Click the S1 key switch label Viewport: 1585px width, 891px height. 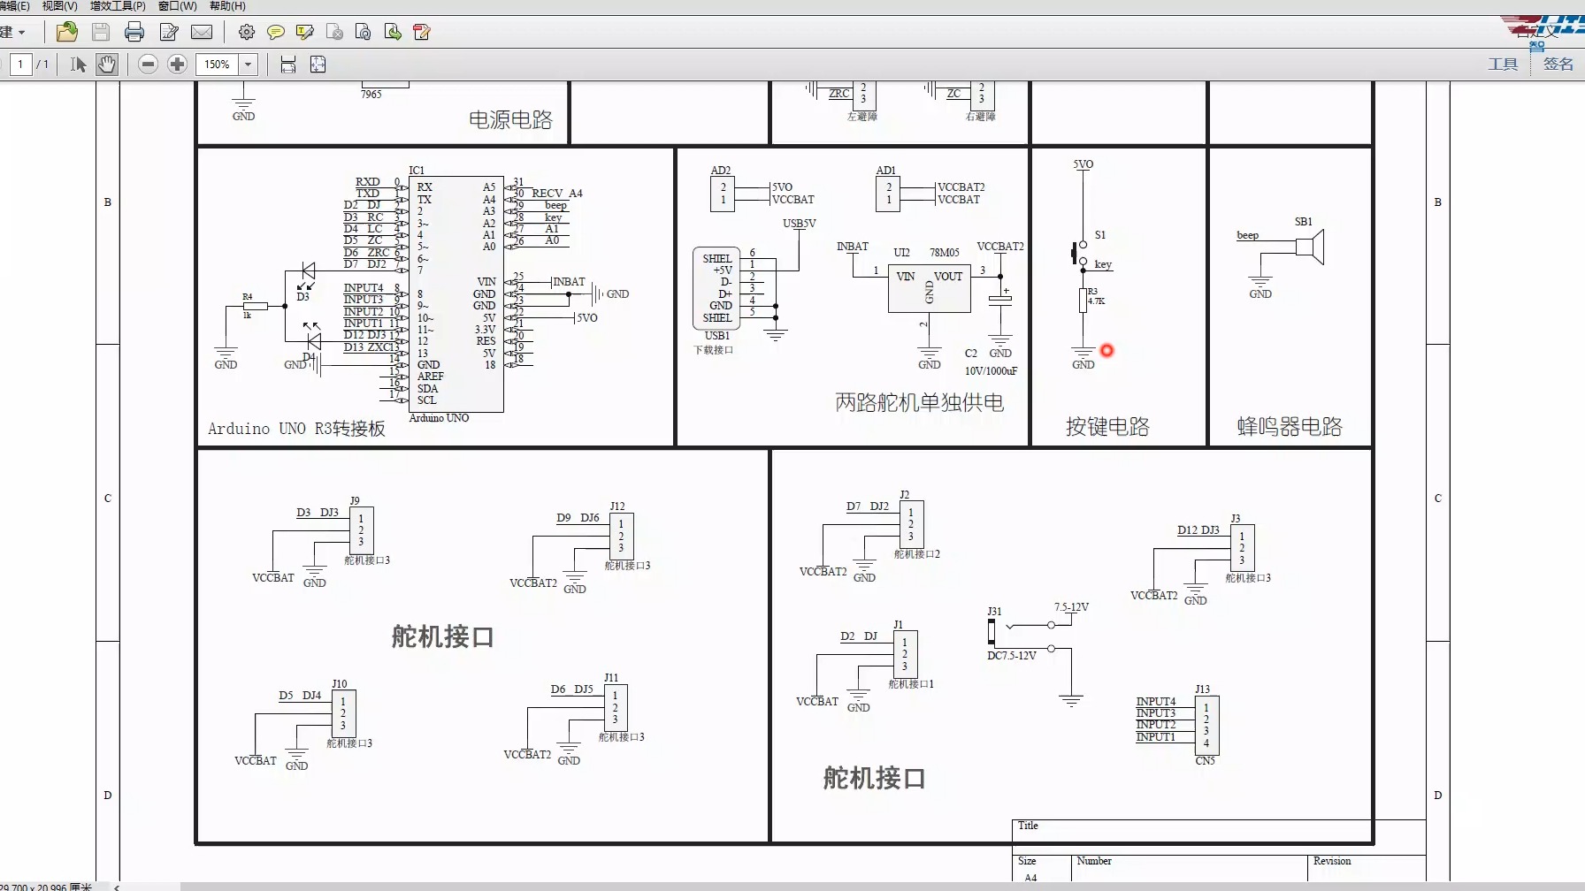[x=1100, y=235]
